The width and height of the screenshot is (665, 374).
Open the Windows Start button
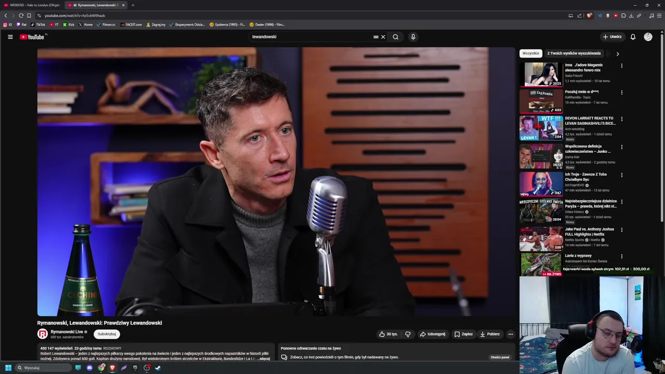(8, 368)
